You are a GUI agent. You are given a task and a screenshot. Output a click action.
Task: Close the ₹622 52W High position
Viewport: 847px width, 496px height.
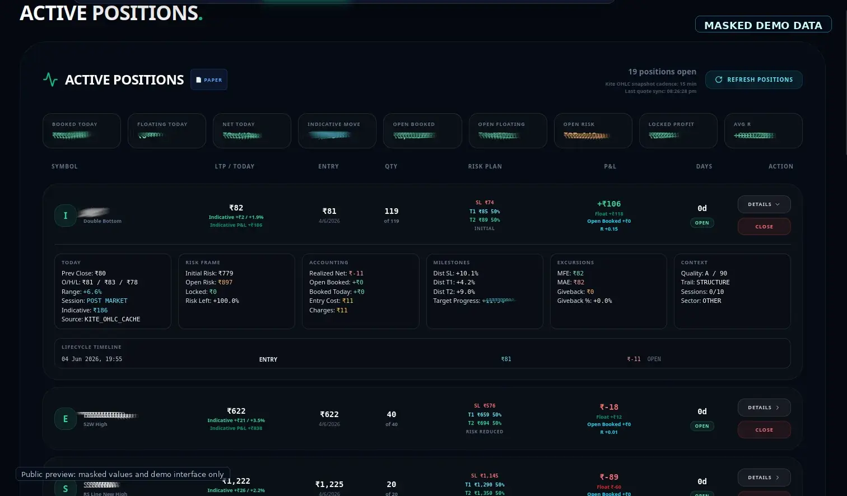click(764, 430)
